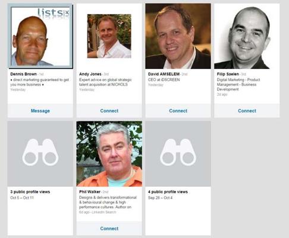
Task: Open Phil Walker's profile photo
Action: pyautogui.click(x=109, y=154)
